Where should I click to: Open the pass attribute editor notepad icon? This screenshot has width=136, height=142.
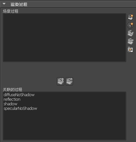coord(130,49)
